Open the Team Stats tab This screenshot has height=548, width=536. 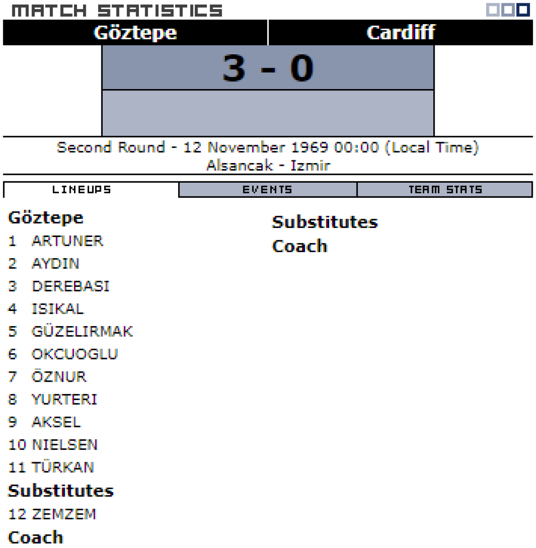pyautogui.click(x=445, y=190)
